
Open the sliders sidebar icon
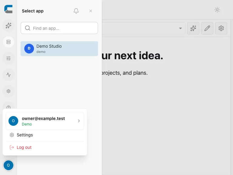[x=8, y=58]
